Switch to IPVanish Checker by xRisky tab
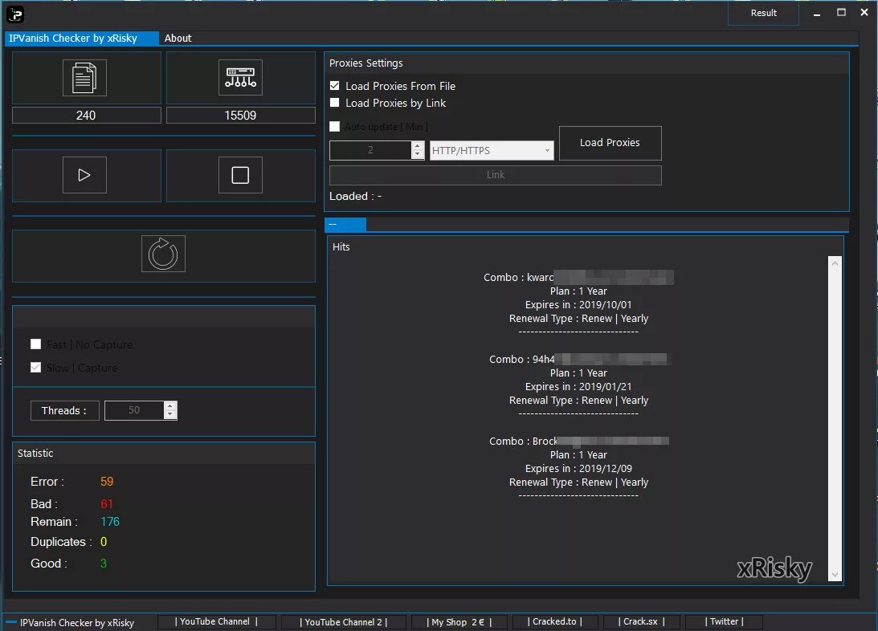Image resolution: width=878 pixels, height=631 pixels. (81, 38)
